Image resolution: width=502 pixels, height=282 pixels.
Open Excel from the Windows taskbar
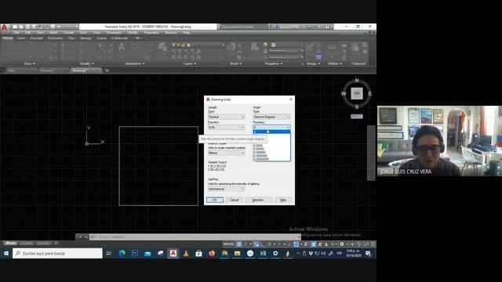tap(263, 254)
